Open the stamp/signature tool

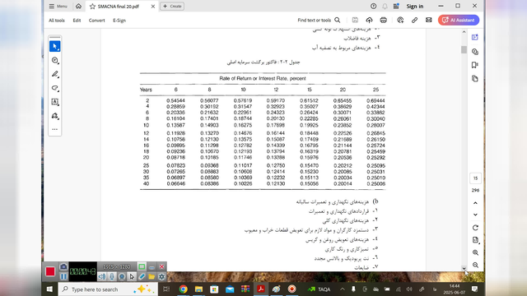[55, 116]
